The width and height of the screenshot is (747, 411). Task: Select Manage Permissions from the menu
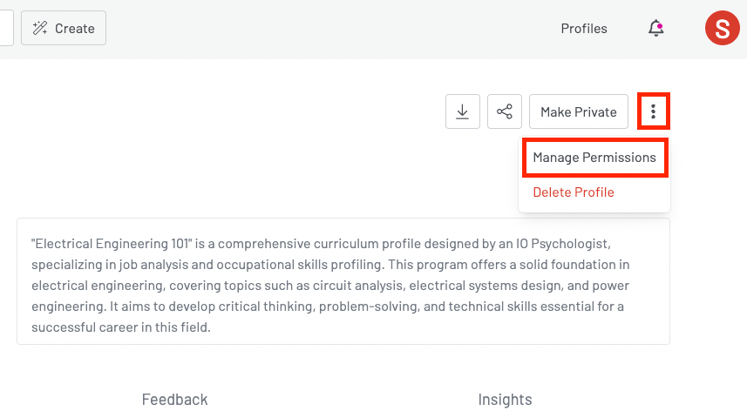[594, 158]
